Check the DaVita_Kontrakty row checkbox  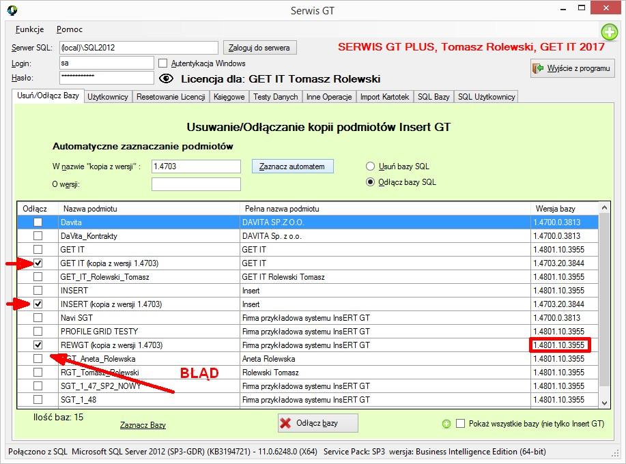(x=38, y=236)
